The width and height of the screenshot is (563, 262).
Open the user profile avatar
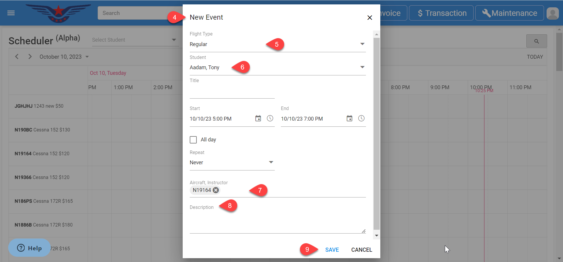tap(552, 13)
